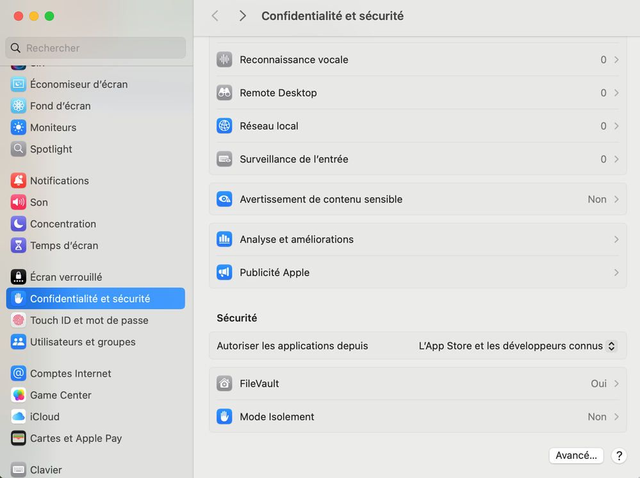Open the FileVault Oui status row

[x=418, y=384]
